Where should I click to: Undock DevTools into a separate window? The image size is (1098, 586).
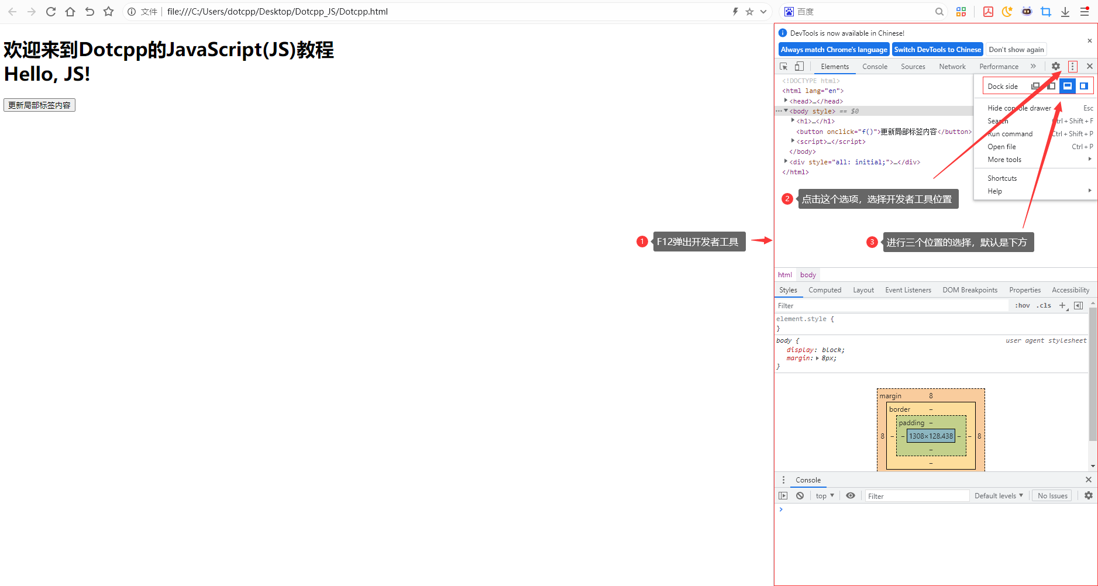tap(1035, 86)
